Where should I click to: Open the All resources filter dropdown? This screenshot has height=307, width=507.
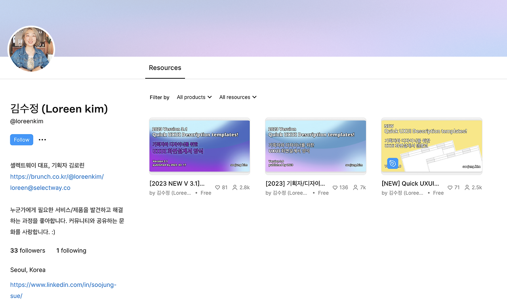[238, 97]
